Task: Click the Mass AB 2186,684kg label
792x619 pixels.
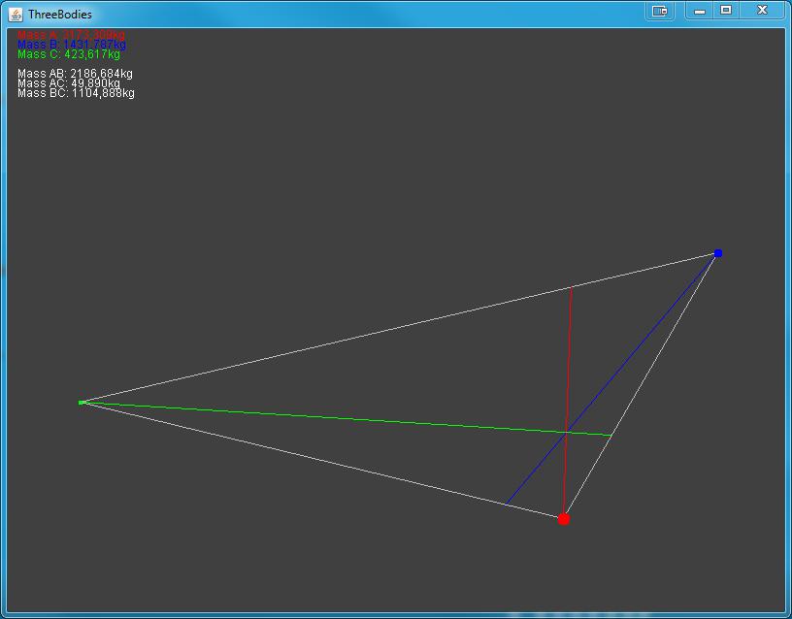Action: click(x=75, y=74)
